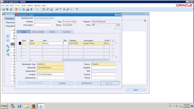Save the requisition with the Save icon
Screen dimensions: 194x109
coord(16,9)
